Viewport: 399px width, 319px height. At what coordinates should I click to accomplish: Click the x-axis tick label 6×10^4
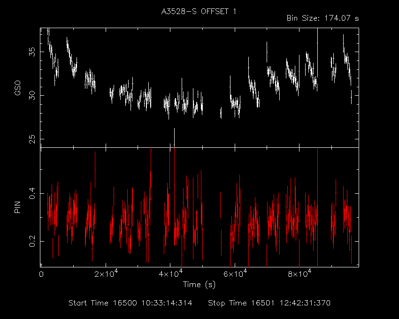(x=235, y=273)
